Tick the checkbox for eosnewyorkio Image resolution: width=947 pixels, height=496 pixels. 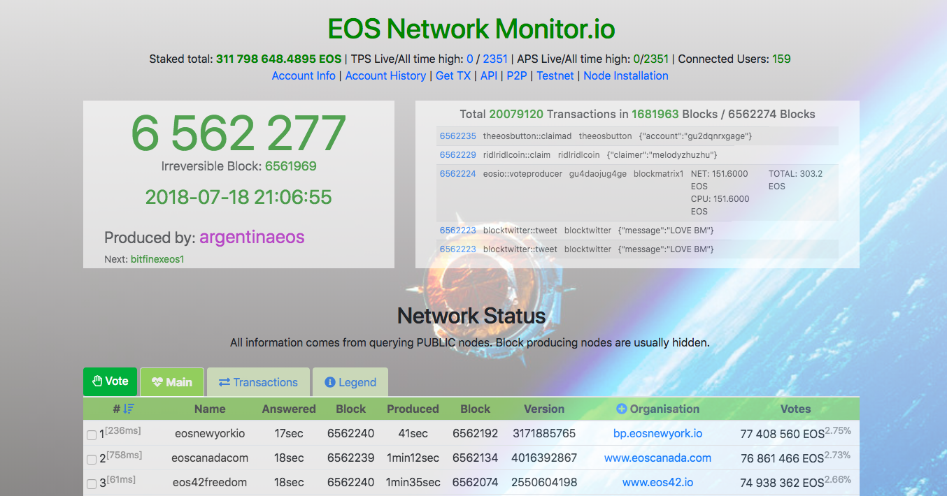click(x=92, y=435)
